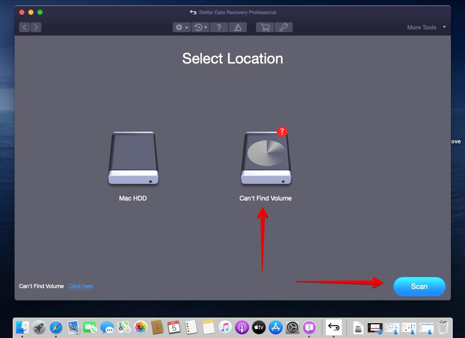
Task: Open Podcasts in the Dock
Action: click(242, 328)
